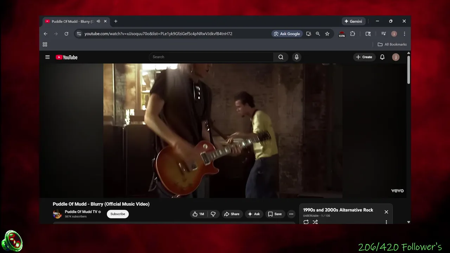Click the Ask Google lens button
The image size is (450, 253).
287,34
